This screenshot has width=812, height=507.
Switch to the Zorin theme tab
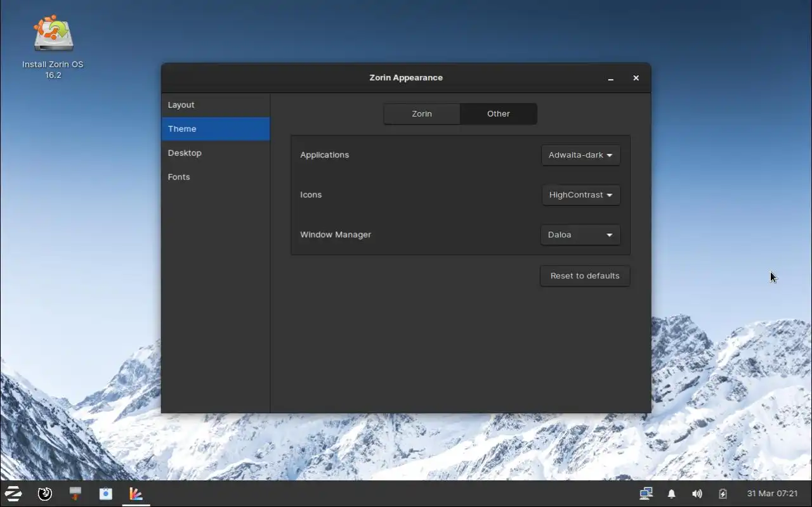(422, 114)
